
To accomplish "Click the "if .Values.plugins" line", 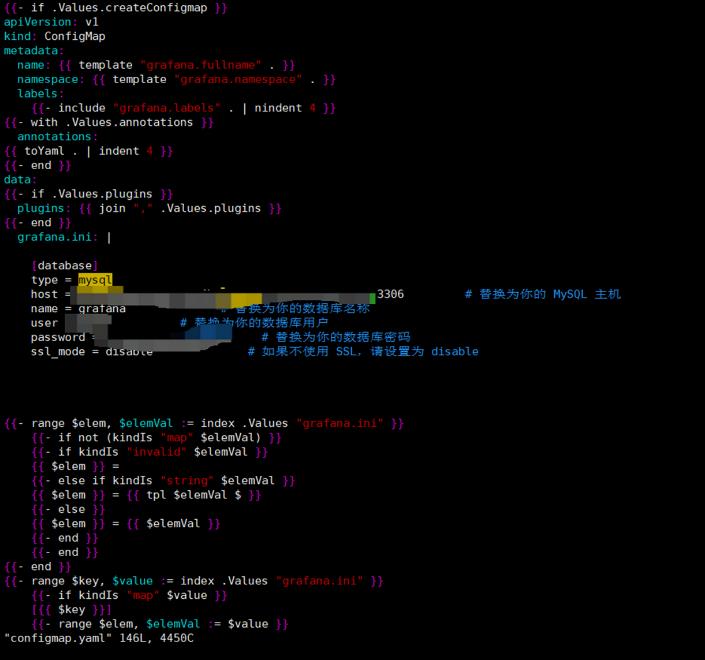I will (x=89, y=194).
